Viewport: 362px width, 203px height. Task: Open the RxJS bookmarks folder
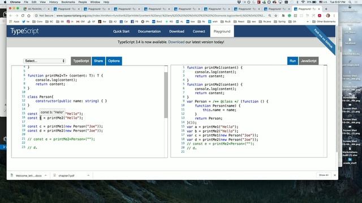226,21
